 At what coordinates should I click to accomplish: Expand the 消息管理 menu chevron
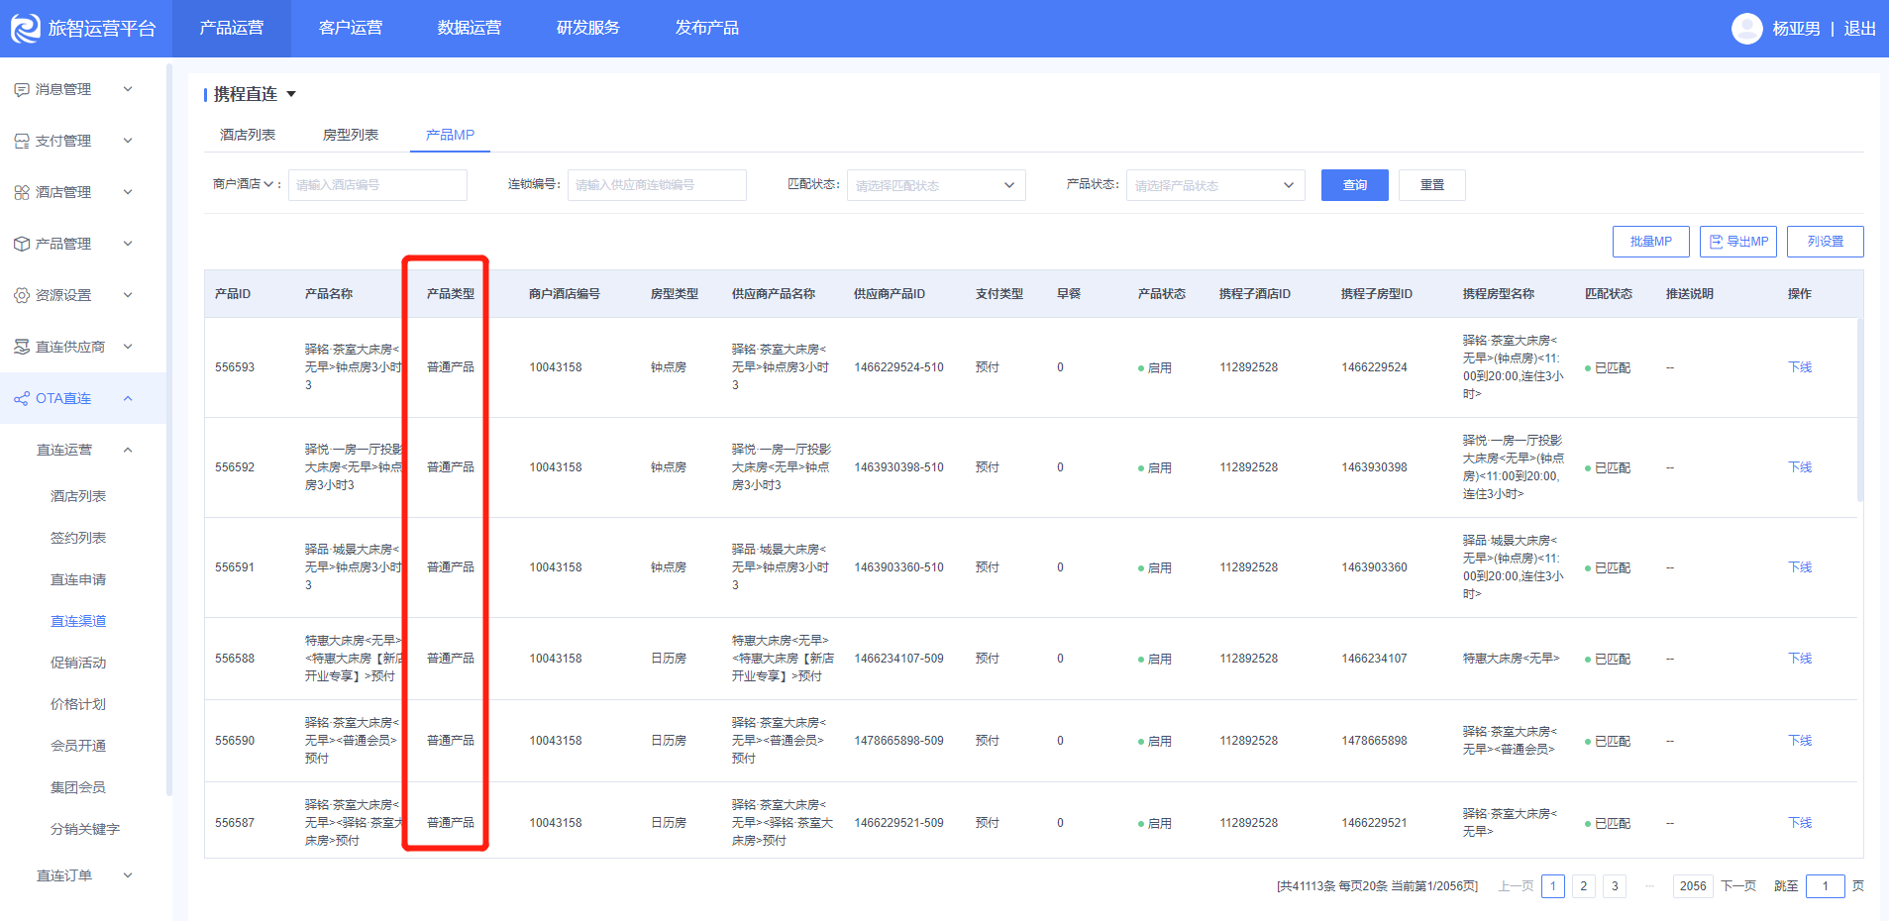pos(128,89)
